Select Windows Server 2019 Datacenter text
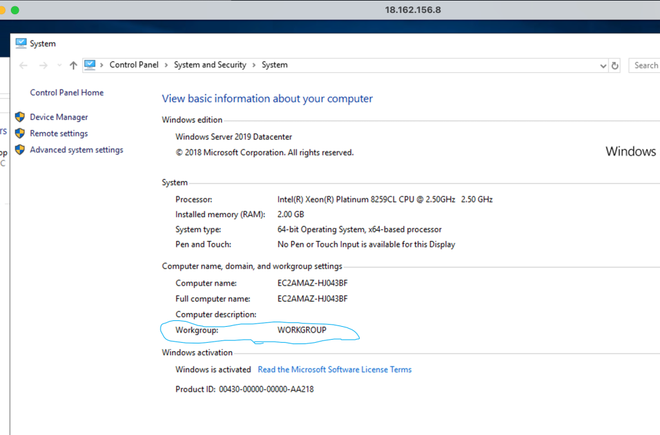660x435 pixels. [233, 137]
